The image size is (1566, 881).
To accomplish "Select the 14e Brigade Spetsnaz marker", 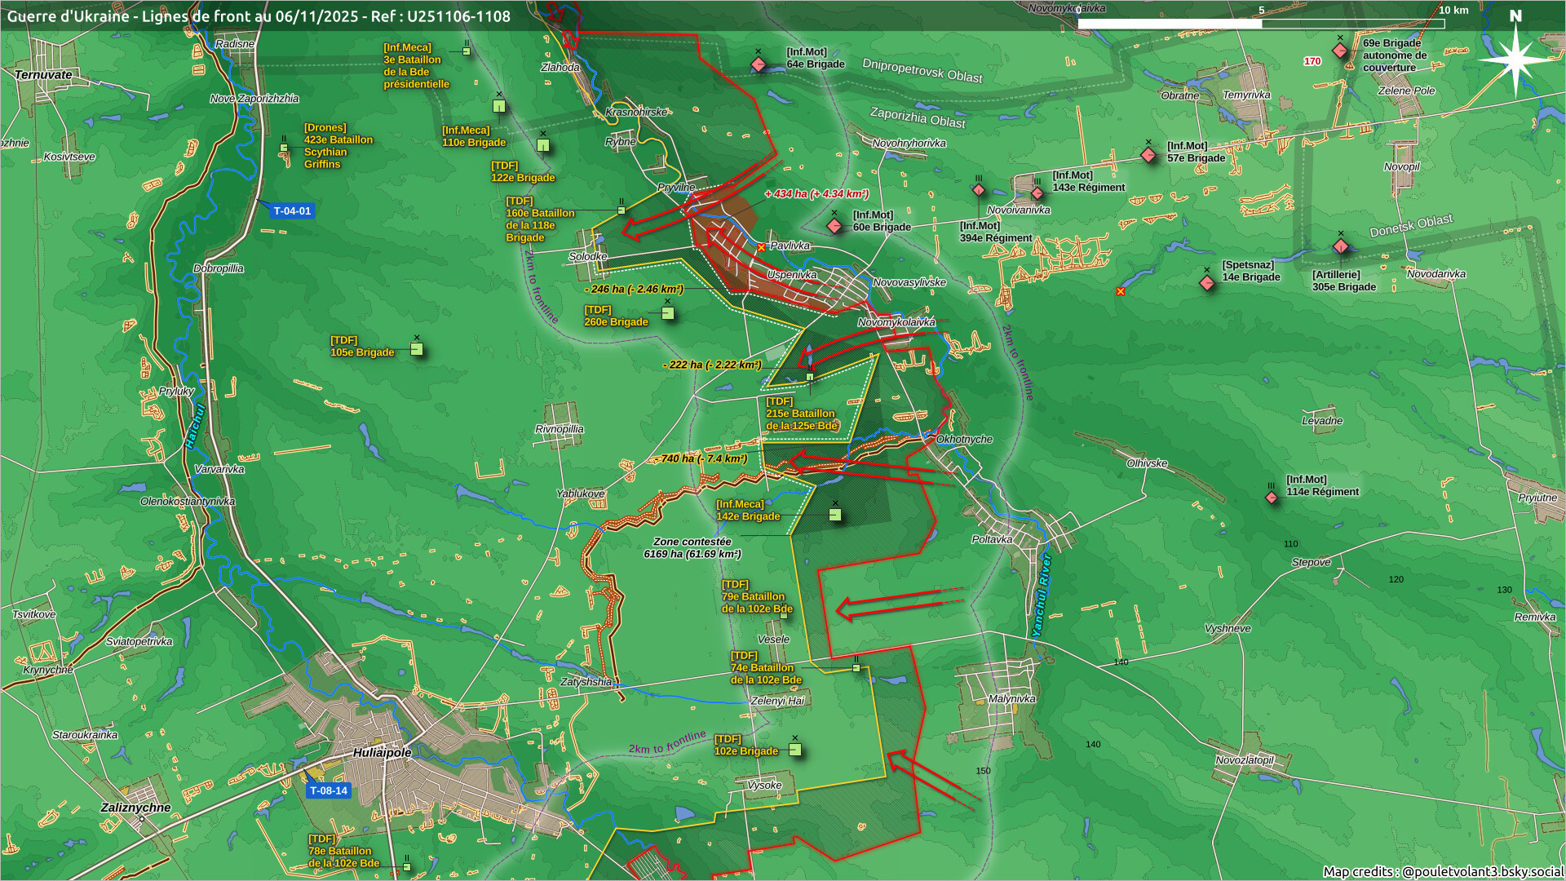I will (1207, 282).
